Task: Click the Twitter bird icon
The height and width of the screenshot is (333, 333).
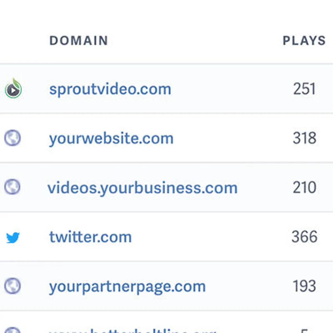Action: [13, 238]
